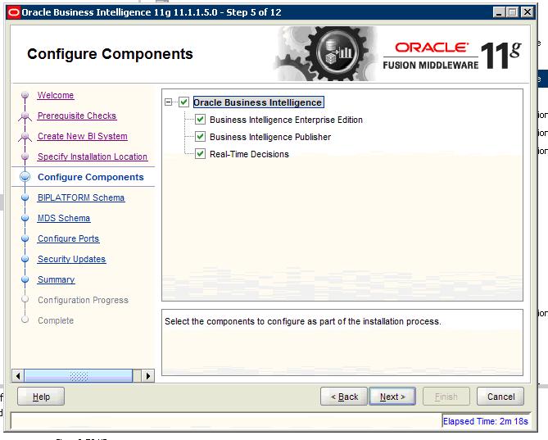Click the Elapsed Time status text

click(486, 421)
